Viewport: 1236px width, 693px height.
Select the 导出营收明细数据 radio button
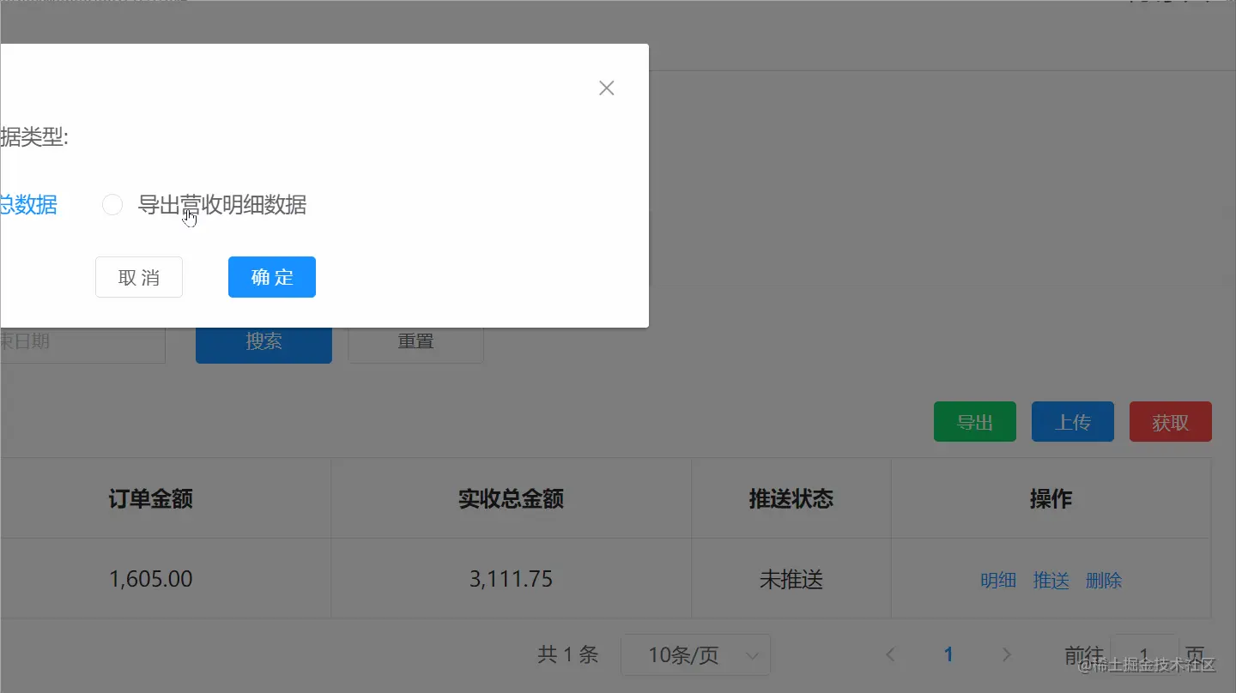coord(112,204)
